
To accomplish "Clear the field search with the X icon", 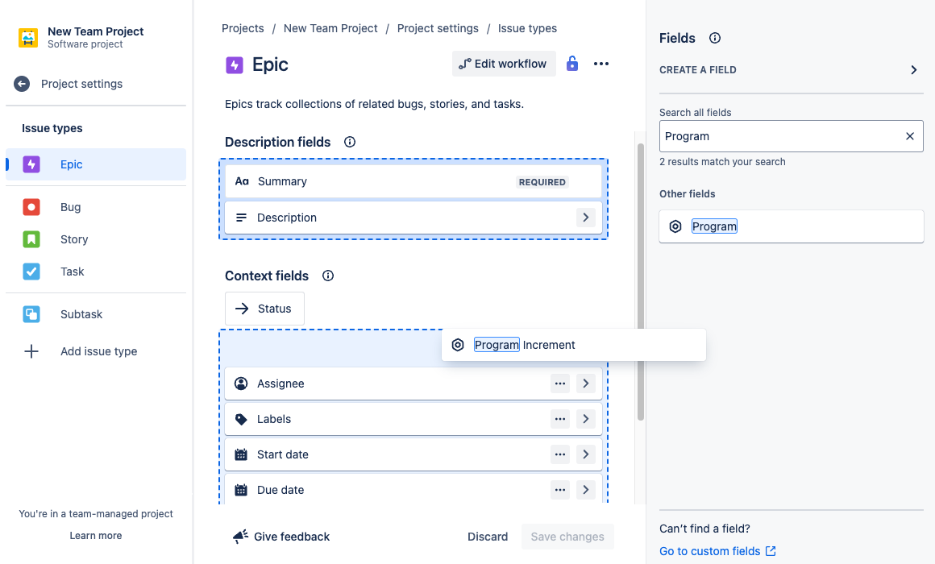I will (x=910, y=136).
